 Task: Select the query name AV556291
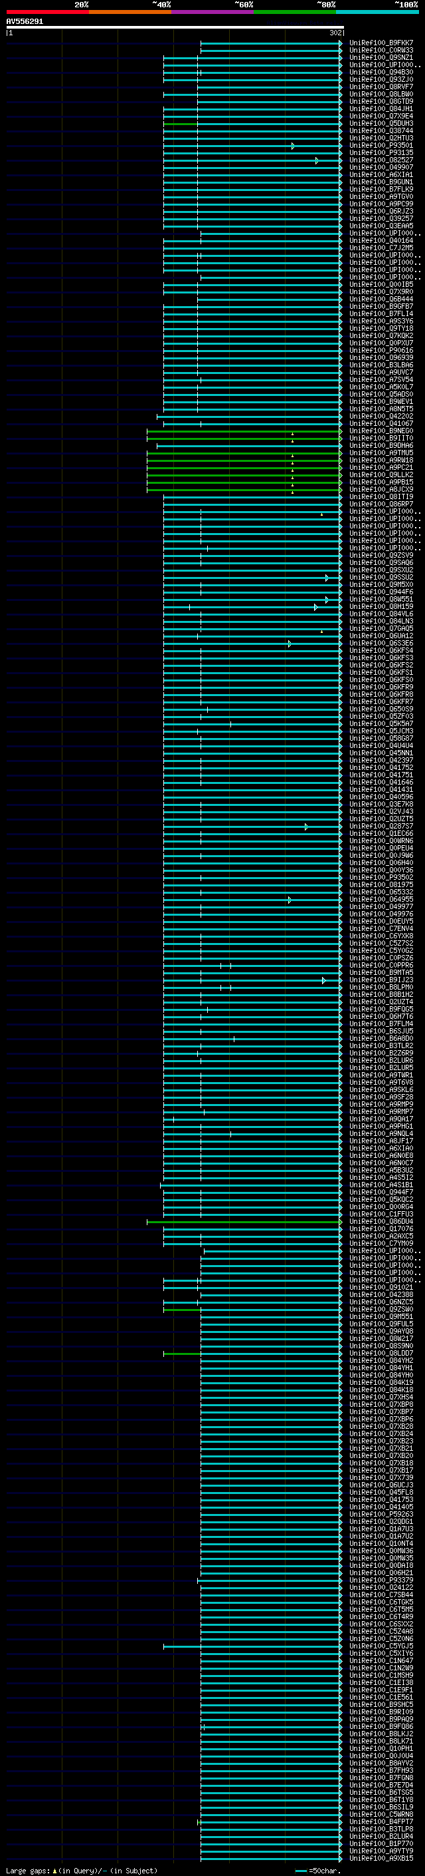click(25, 21)
